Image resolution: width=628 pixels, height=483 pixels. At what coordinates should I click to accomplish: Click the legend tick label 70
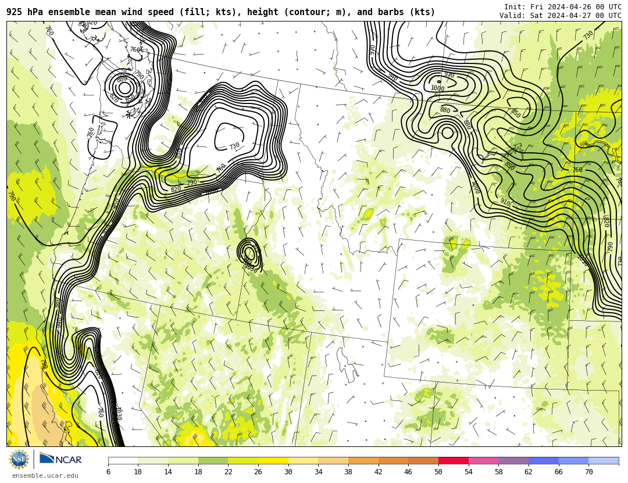588,472
